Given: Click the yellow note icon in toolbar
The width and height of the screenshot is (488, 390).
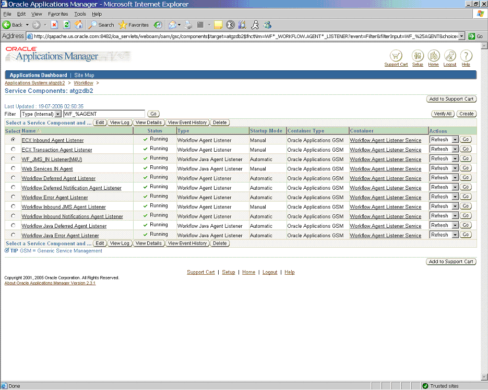Looking at the screenshot, I should [x=218, y=25].
